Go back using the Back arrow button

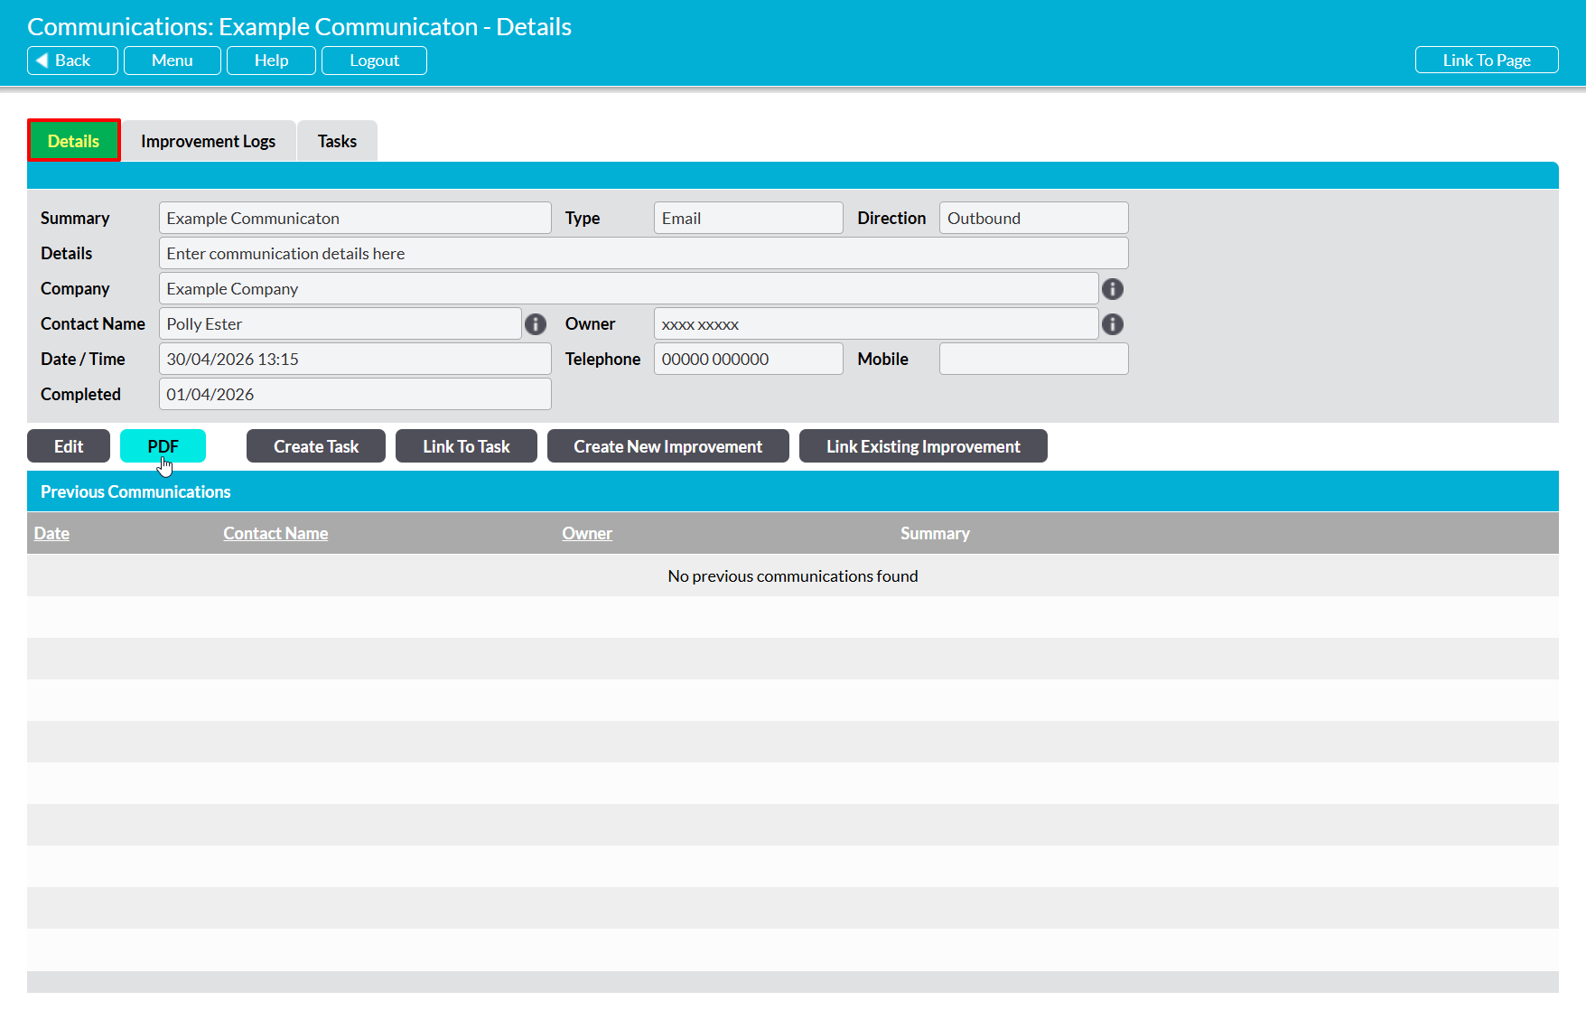click(x=72, y=61)
